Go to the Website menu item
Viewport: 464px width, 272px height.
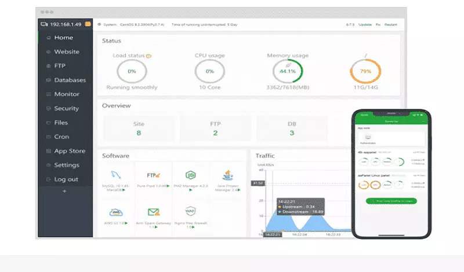pyautogui.click(x=66, y=52)
